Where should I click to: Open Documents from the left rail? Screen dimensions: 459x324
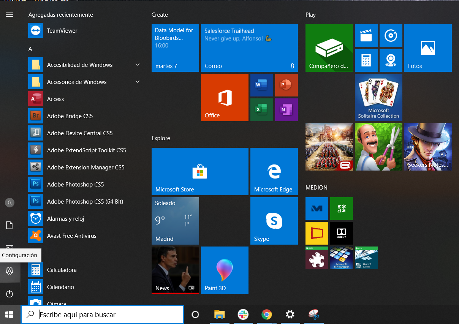(x=9, y=226)
